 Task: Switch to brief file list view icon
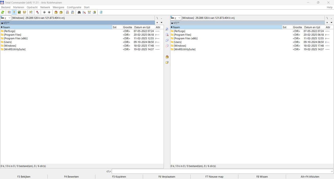tap(9, 12)
